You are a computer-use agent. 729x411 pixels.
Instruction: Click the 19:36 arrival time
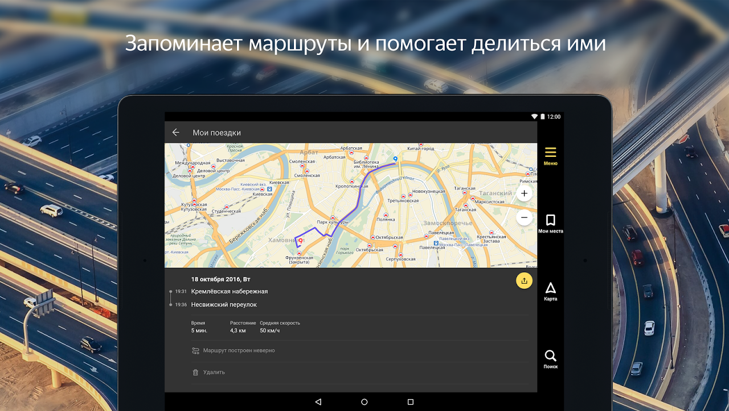point(181,305)
